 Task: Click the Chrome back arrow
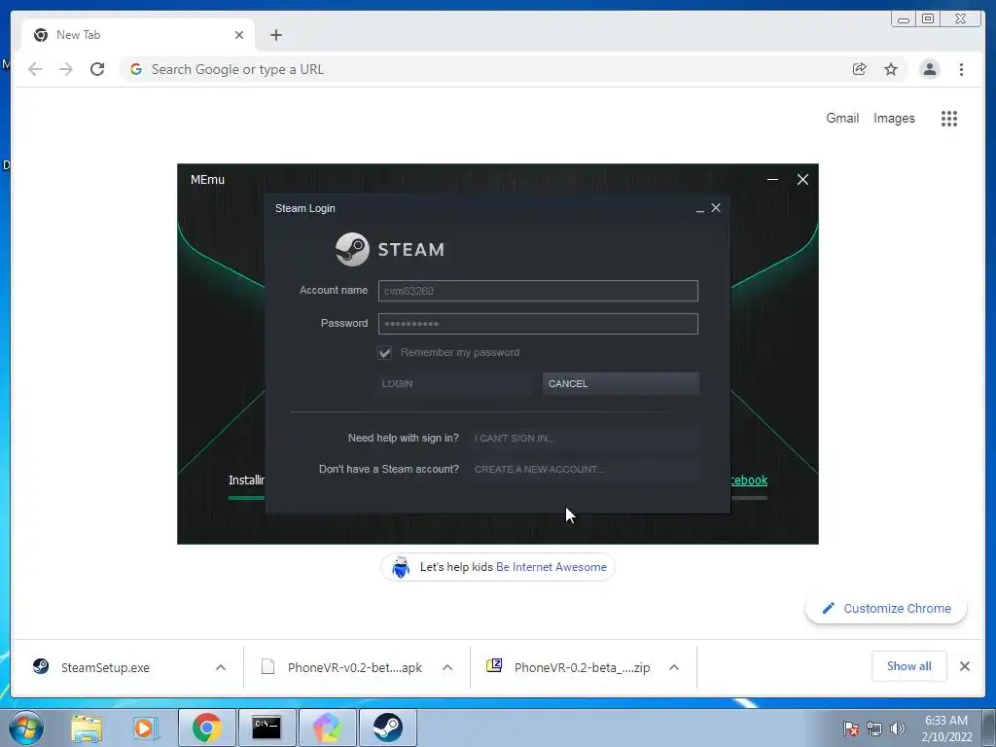tap(35, 69)
